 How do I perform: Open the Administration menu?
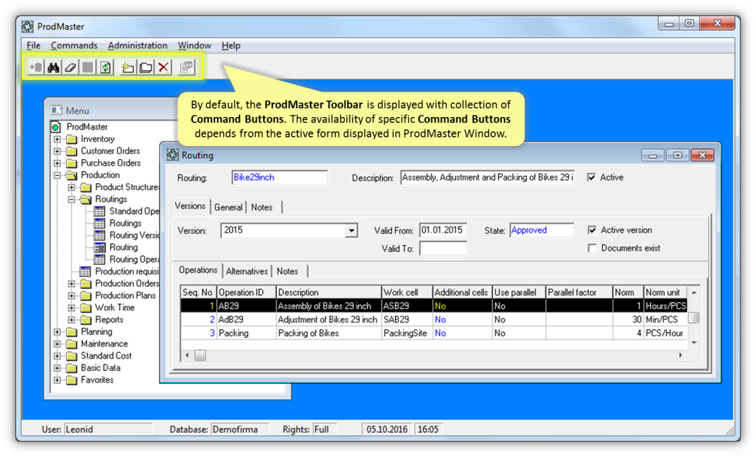pos(138,45)
